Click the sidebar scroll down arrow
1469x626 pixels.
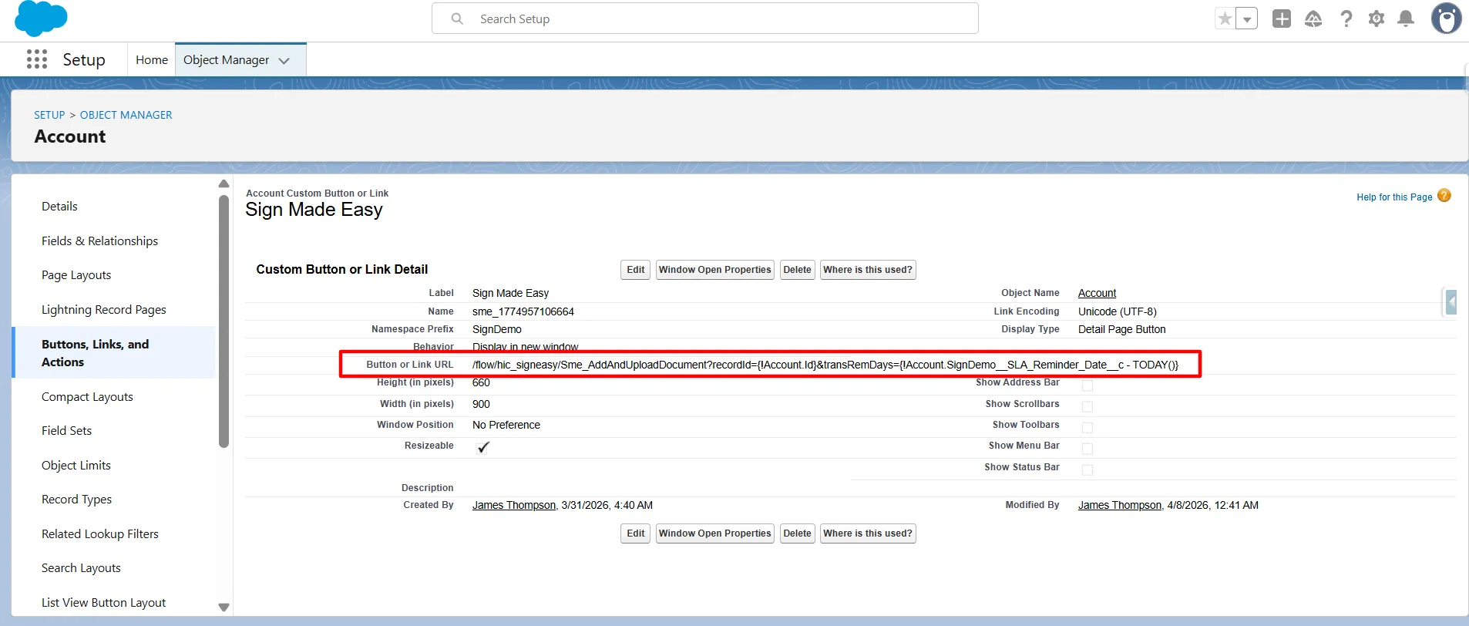point(224,607)
